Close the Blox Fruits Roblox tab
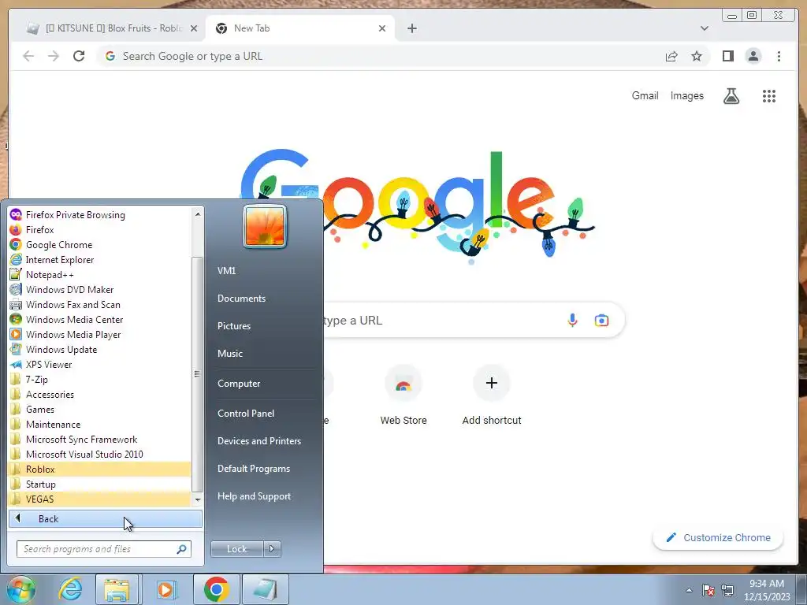This screenshot has width=807, height=605. point(194,28)
